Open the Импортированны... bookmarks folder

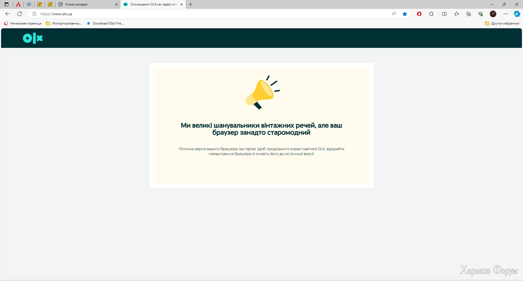pyautogui.click(x=64, y=23)
